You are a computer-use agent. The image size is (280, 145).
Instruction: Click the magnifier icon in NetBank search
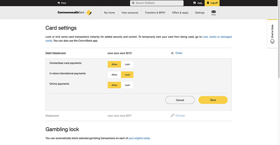133,3
